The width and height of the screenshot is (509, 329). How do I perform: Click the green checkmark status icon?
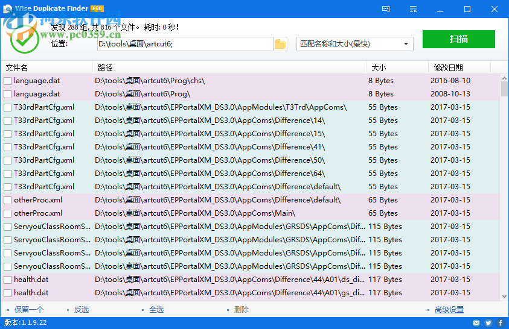click(x=24, y=39)
